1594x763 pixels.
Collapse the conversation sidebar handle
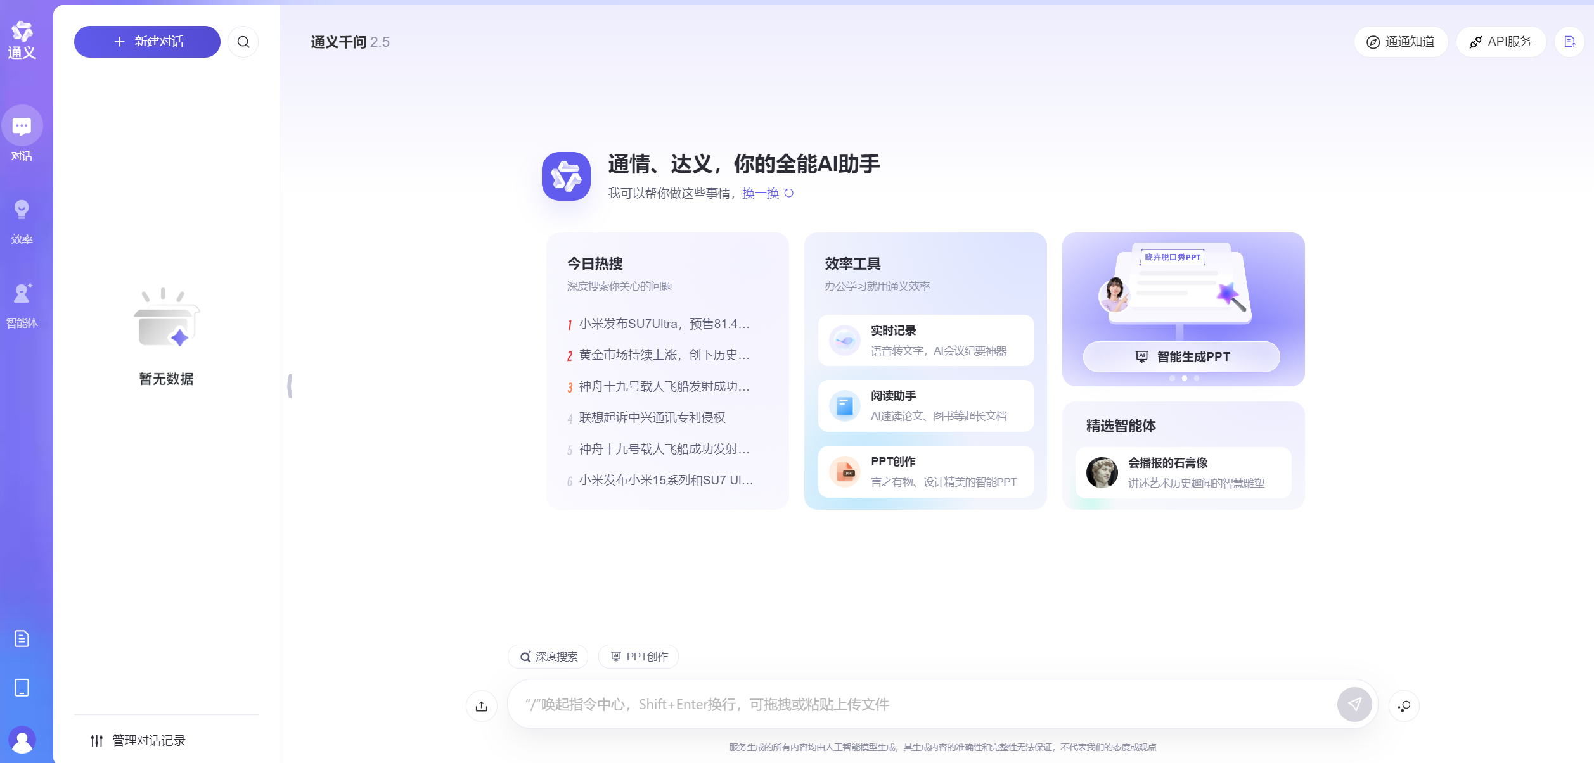290,386
